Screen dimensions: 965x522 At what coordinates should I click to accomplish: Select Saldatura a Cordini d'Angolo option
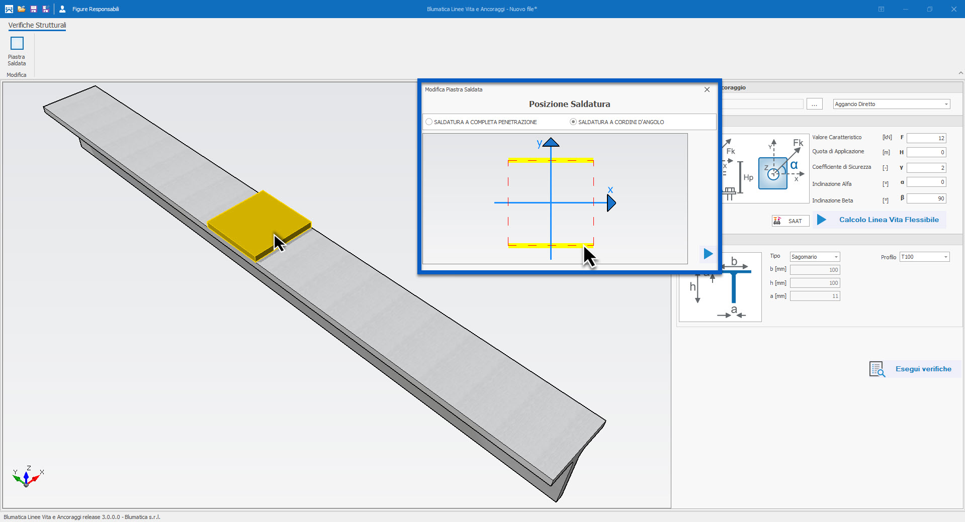pyautogui.click(x=573, y=122)
